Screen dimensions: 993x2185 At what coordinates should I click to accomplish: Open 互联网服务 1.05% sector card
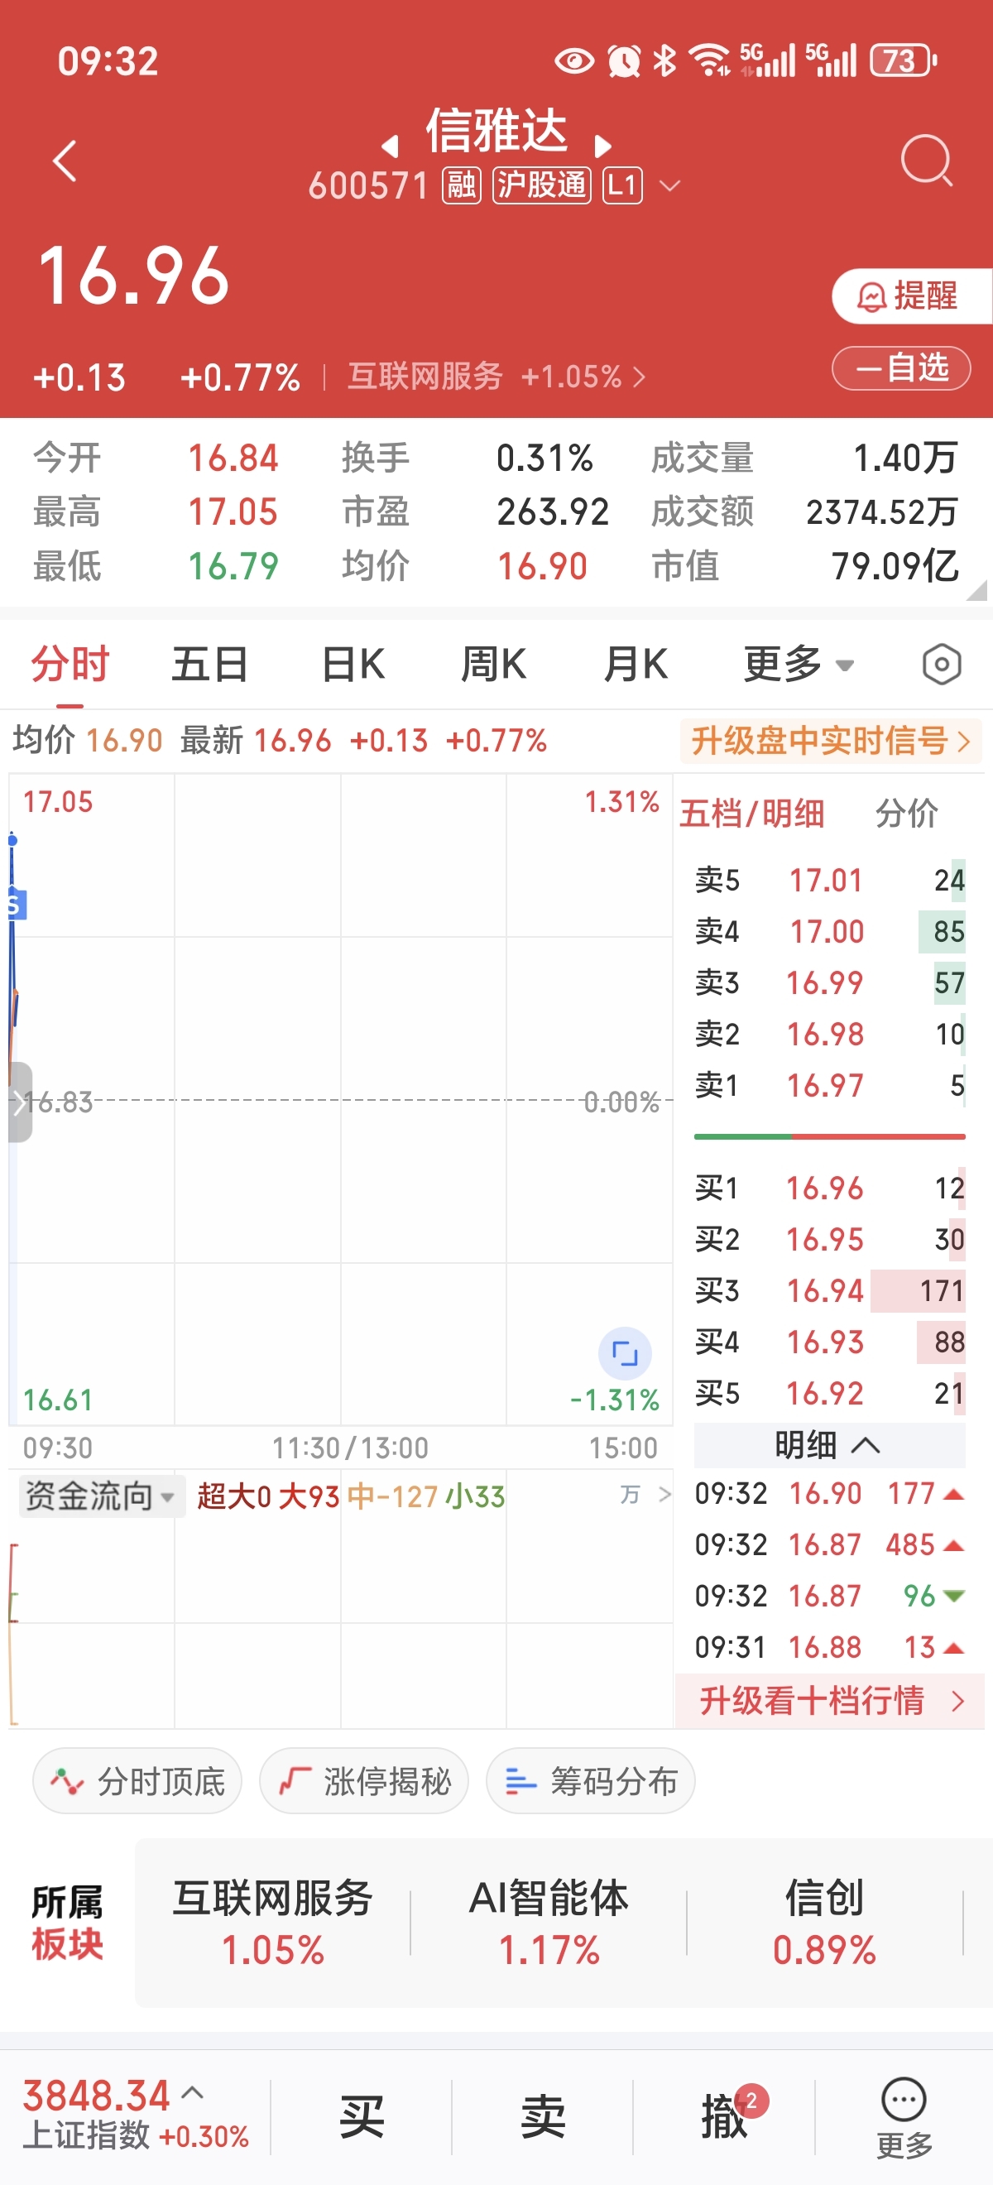tap(273, 1923)
